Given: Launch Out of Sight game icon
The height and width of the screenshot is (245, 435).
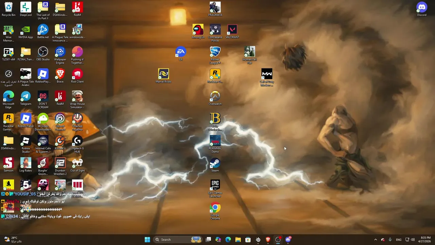Looking at the screenshot, I should (x=77, y=165).
